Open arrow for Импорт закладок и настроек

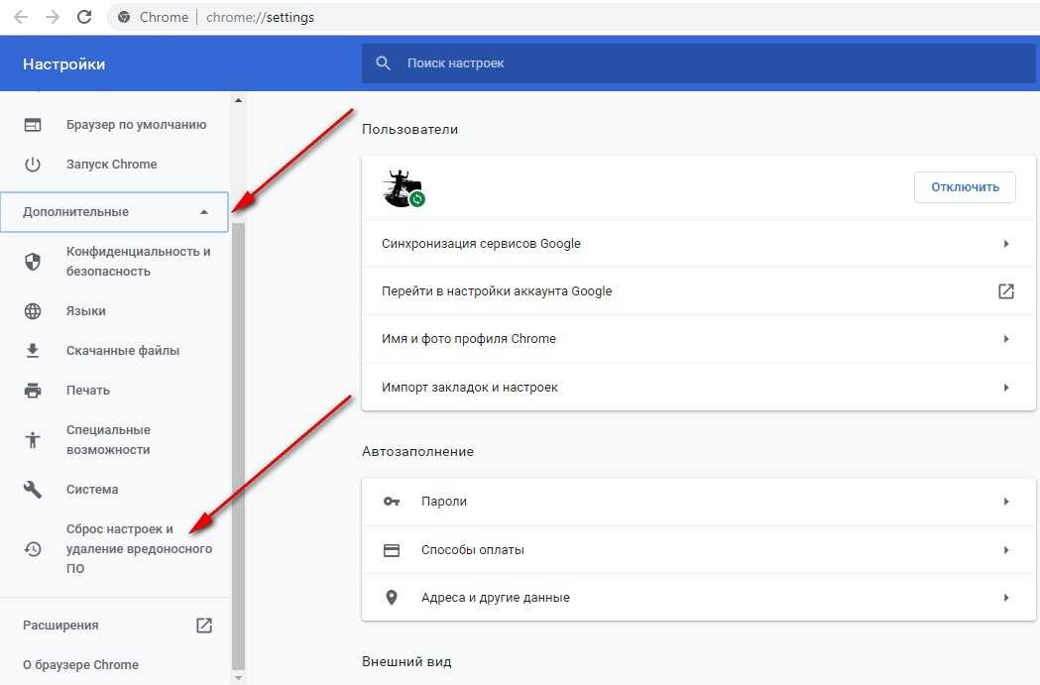point(1006,388)
